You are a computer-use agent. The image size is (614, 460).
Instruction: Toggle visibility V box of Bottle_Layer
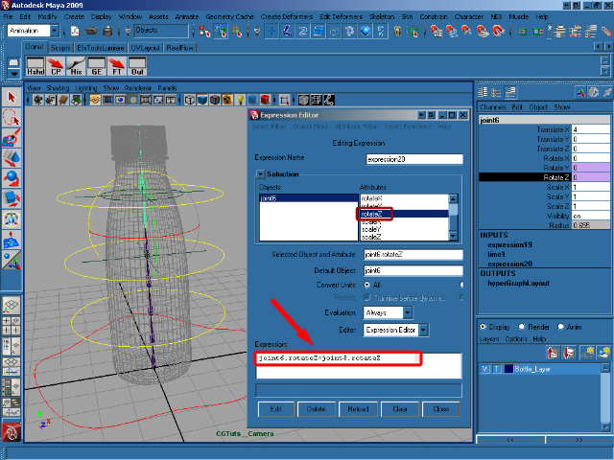(x=484, y=368)
